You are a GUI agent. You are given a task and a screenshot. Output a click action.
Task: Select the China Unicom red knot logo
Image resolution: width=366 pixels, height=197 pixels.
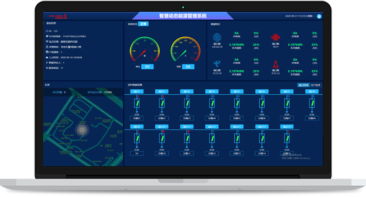275,37
